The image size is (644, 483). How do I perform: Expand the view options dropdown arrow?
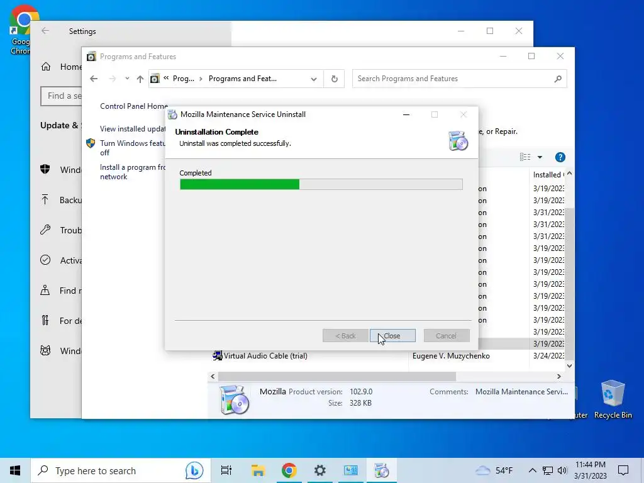[540, 157]
